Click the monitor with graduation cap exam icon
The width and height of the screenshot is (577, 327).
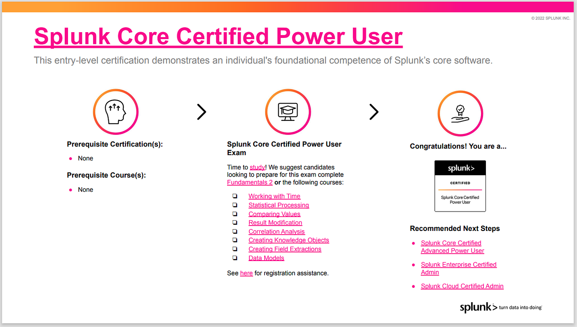coord(288,112)
